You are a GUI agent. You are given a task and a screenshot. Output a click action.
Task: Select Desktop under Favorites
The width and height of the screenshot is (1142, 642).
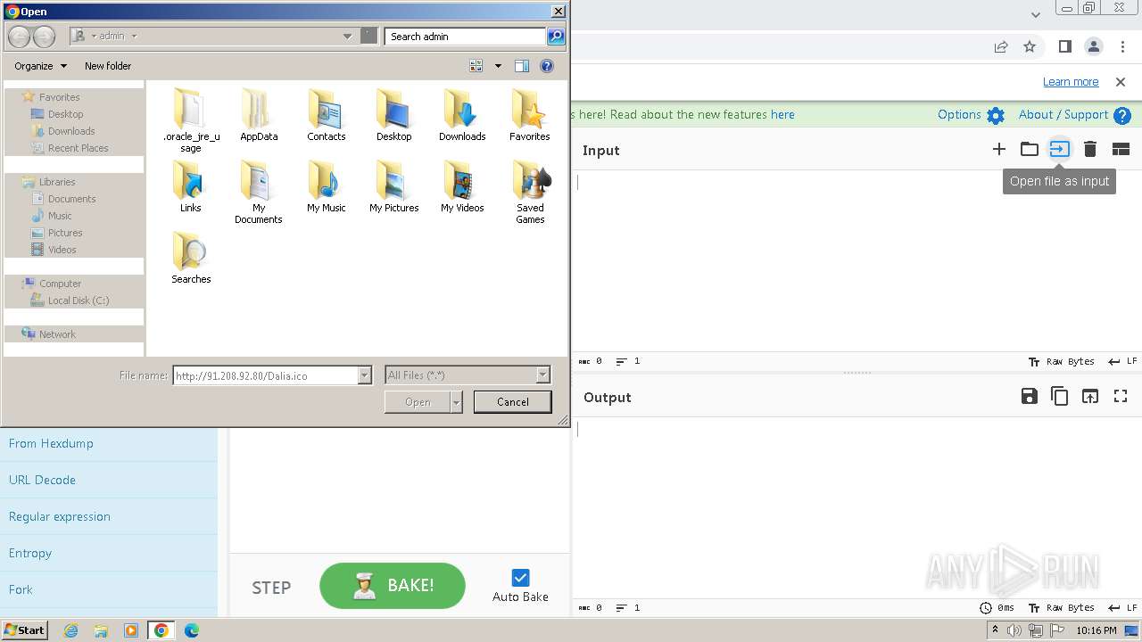point(57,114)
